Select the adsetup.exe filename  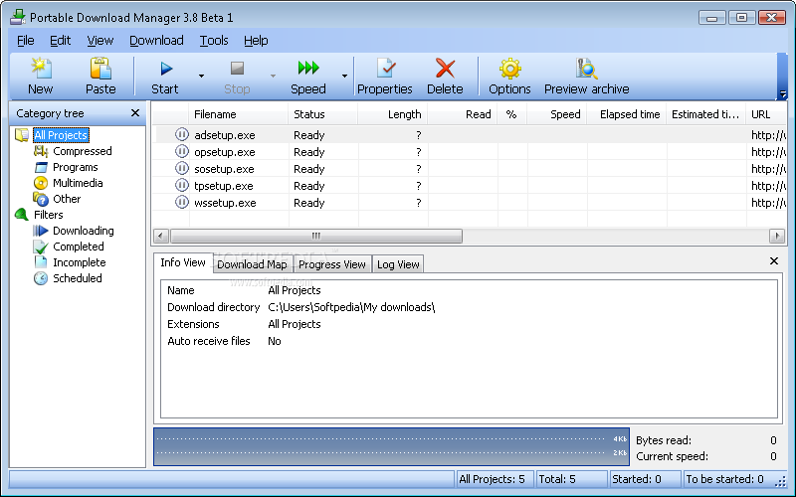coord(225,135)
